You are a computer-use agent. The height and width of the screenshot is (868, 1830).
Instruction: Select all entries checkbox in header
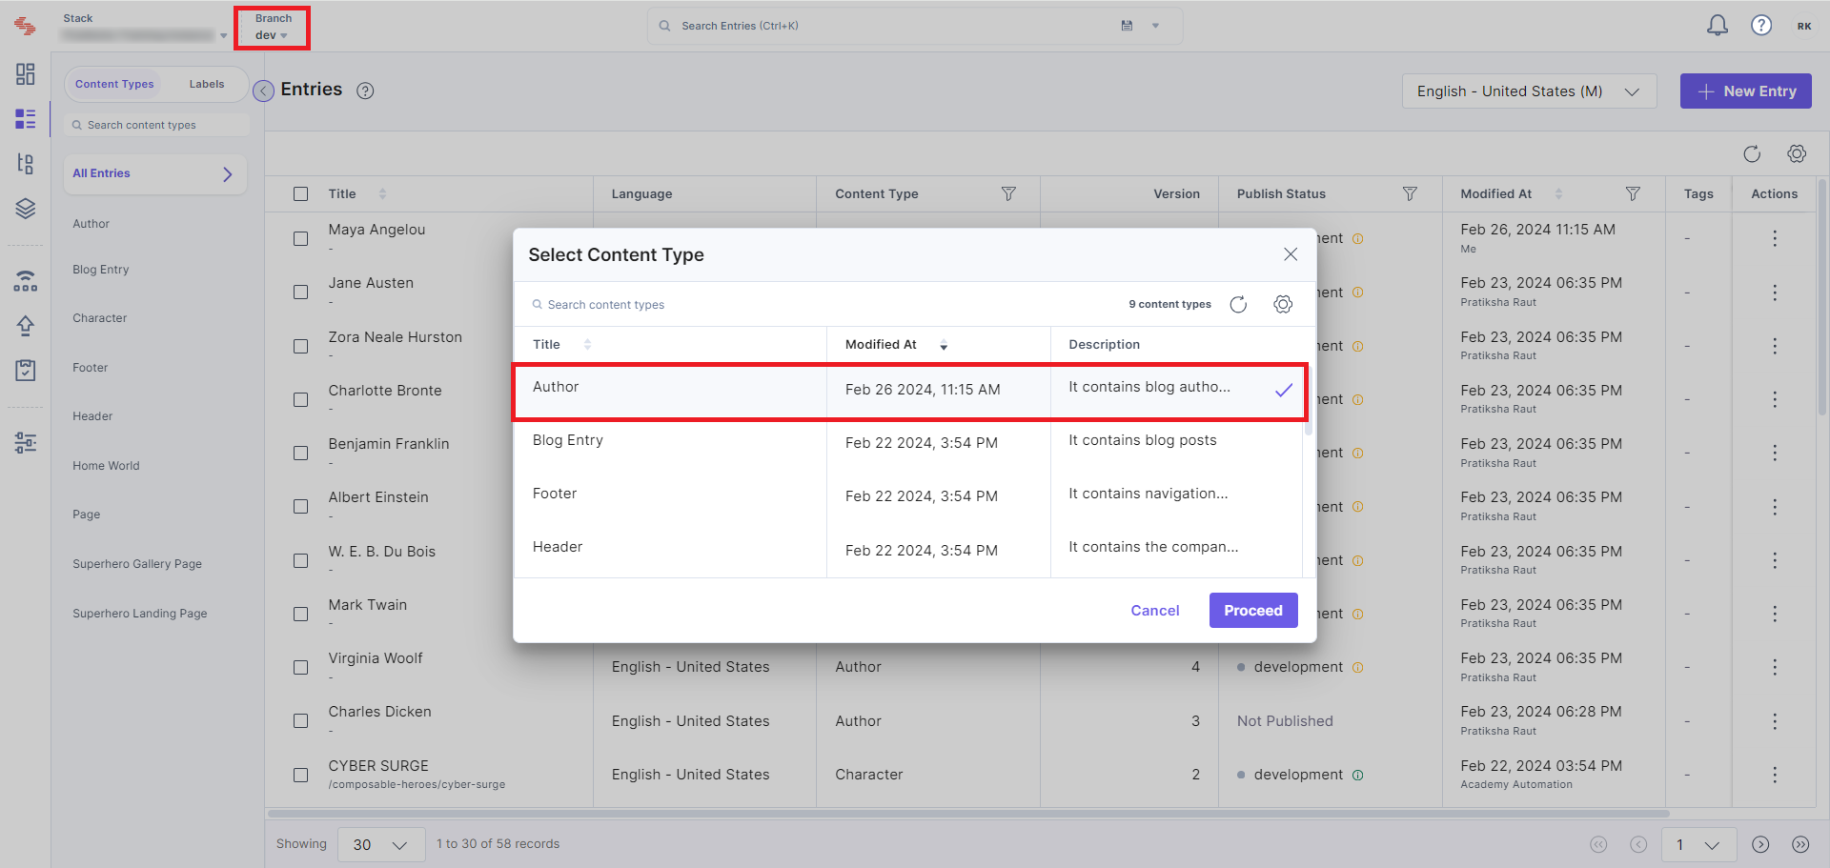[301, 193]
